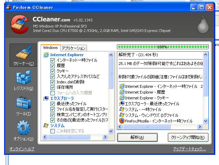Viewport: 219px width, 165px height.
Task: Click down arrow of the results vertical scrollbar
Action: coord(205,121)
